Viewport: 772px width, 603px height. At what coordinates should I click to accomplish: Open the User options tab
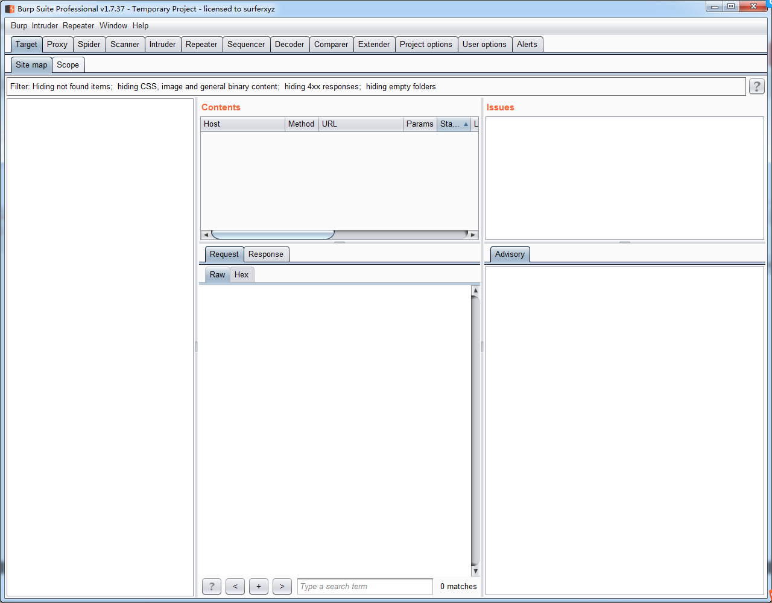click(x=484, y=45)
